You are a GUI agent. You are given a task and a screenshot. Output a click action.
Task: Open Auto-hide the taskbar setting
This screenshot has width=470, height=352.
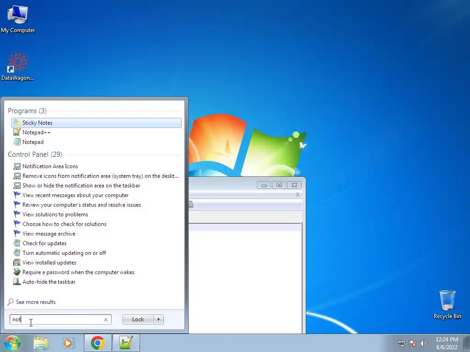pos(96,282)
